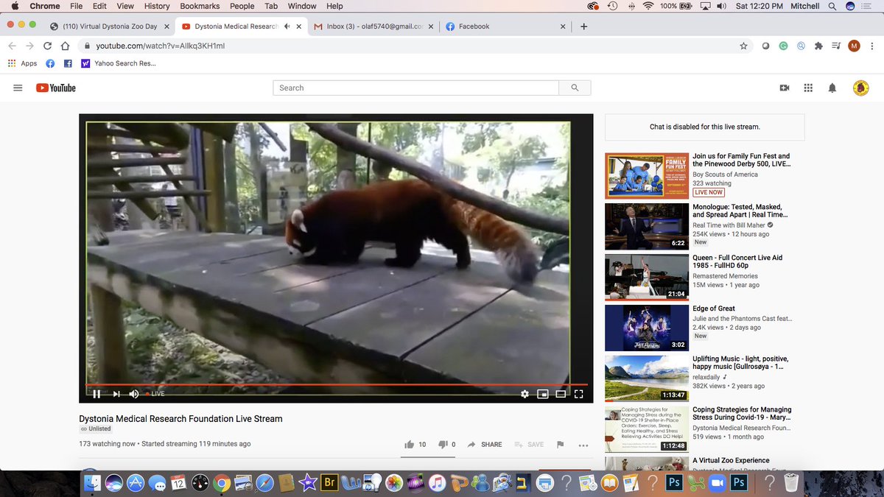Viewport: 884px width, 497px height.
Task: Switch to Facebook tab
Action: coord(507,27)
